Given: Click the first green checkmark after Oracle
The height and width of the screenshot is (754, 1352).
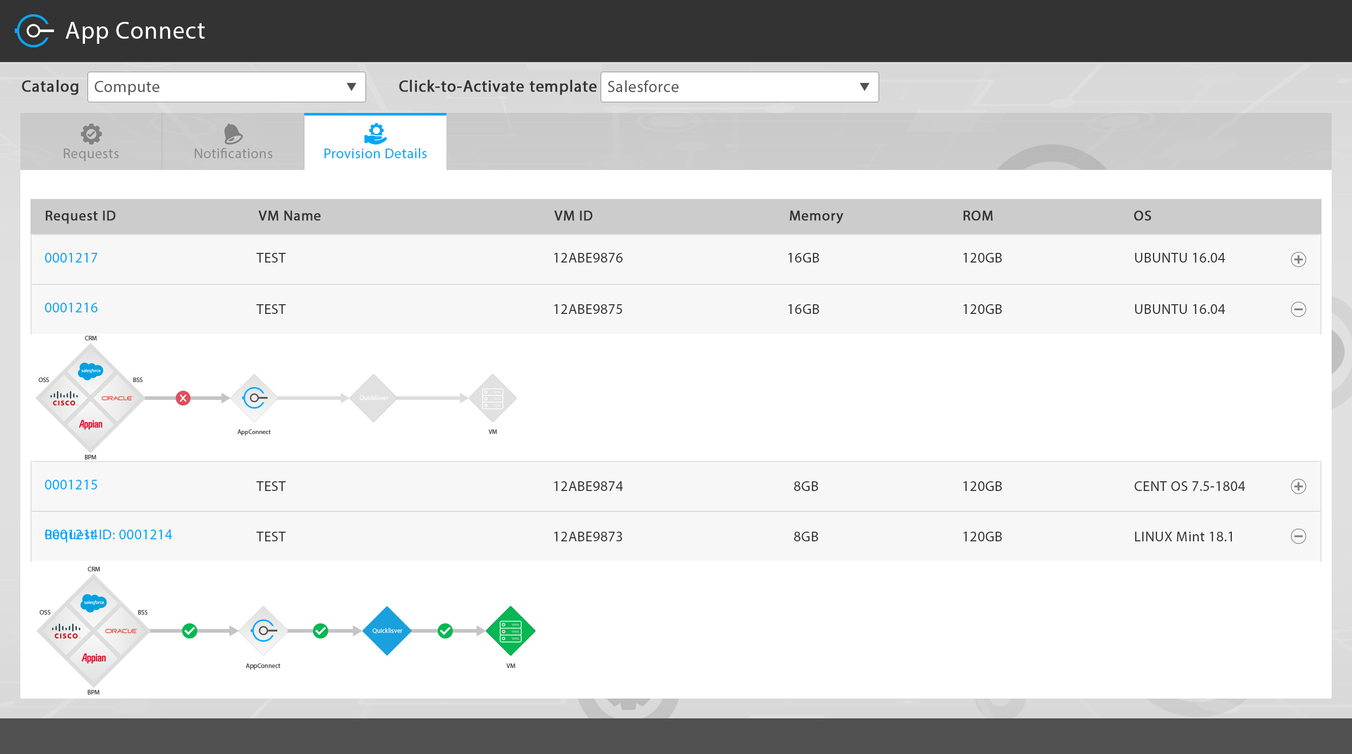Looking at the screenshot, I should [x=189, y=630].
